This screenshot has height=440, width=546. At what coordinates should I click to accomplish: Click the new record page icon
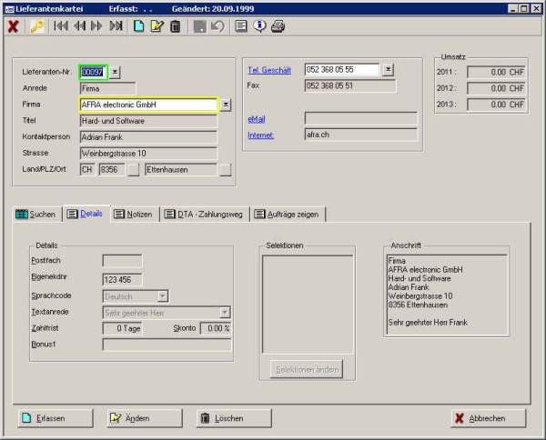click(x=139, y=26)
